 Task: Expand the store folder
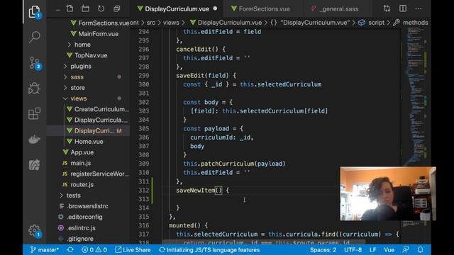(x=77, y=88)
